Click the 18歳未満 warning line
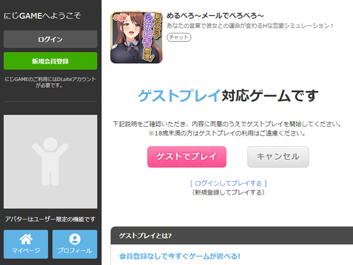 227,133
